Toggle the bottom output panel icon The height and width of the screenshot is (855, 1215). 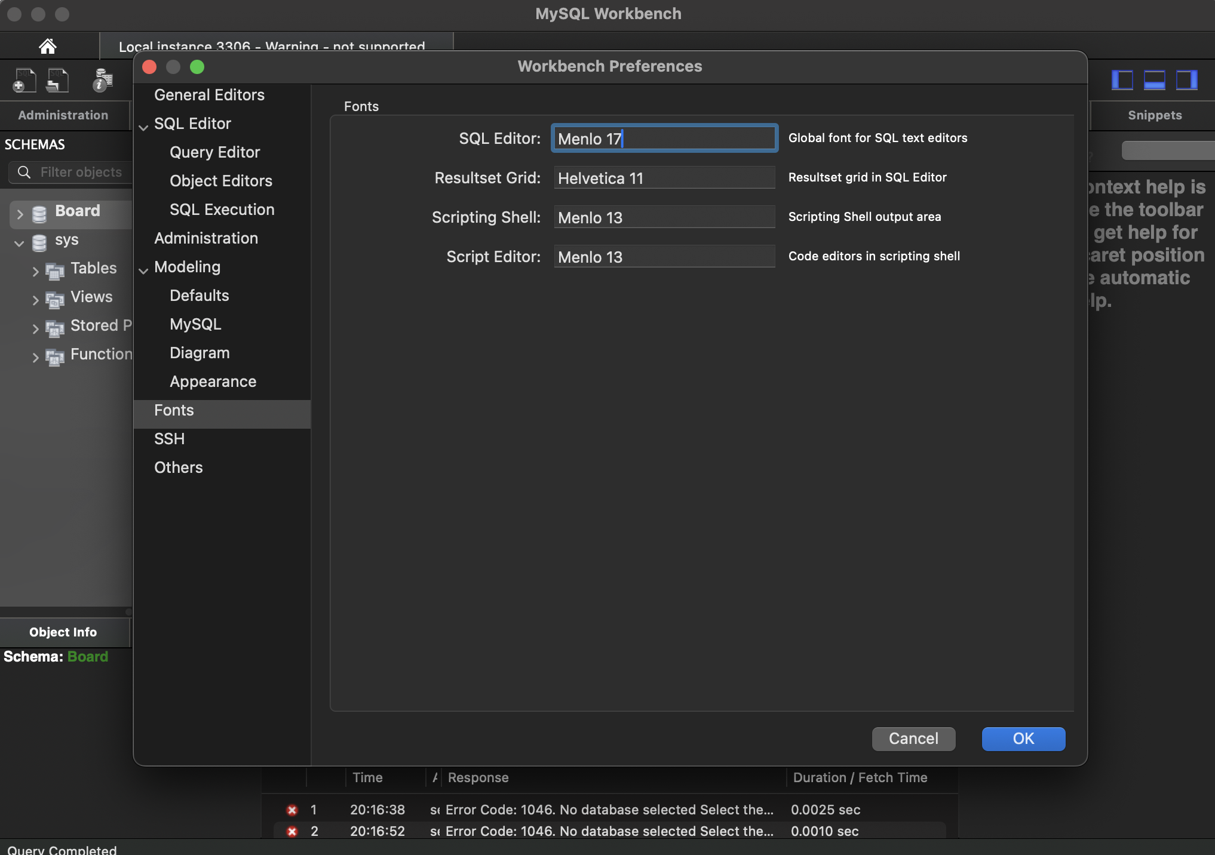click(1154, 80)
